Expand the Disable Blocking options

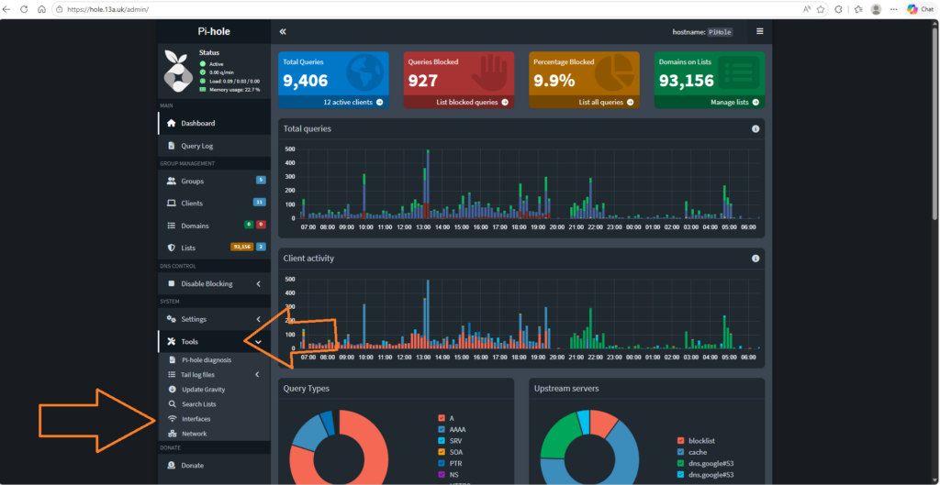coord(215,284)
